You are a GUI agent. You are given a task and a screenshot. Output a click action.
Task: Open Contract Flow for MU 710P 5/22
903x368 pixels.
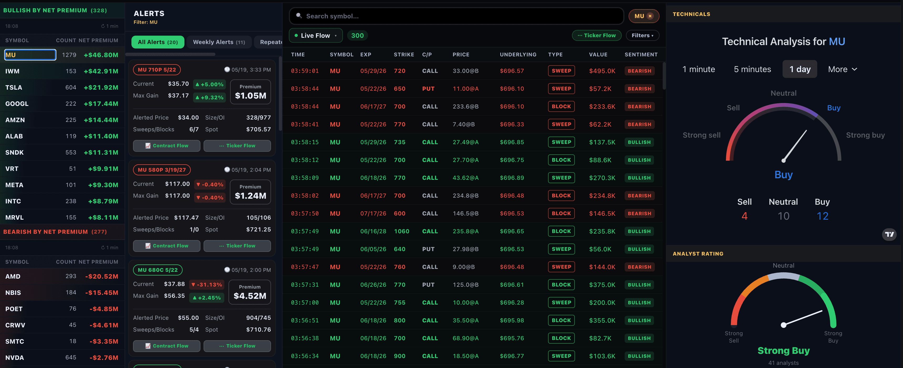tap(167, 146)
